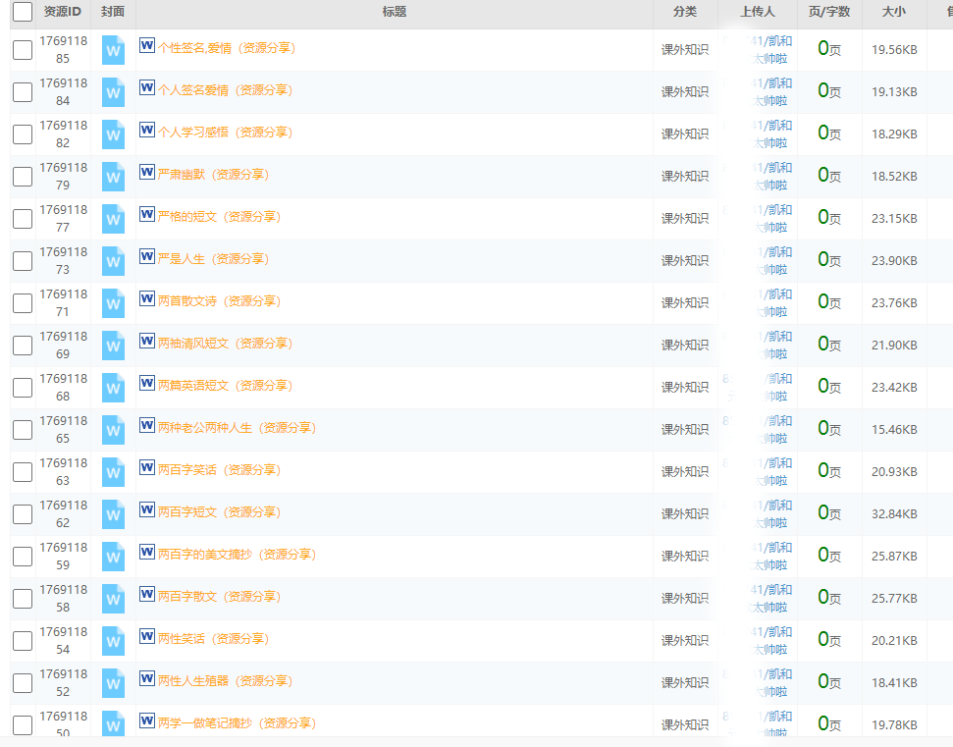Click the cover icon for 两百字笑话
Screen dimensions: 953x747
(113, 472)
